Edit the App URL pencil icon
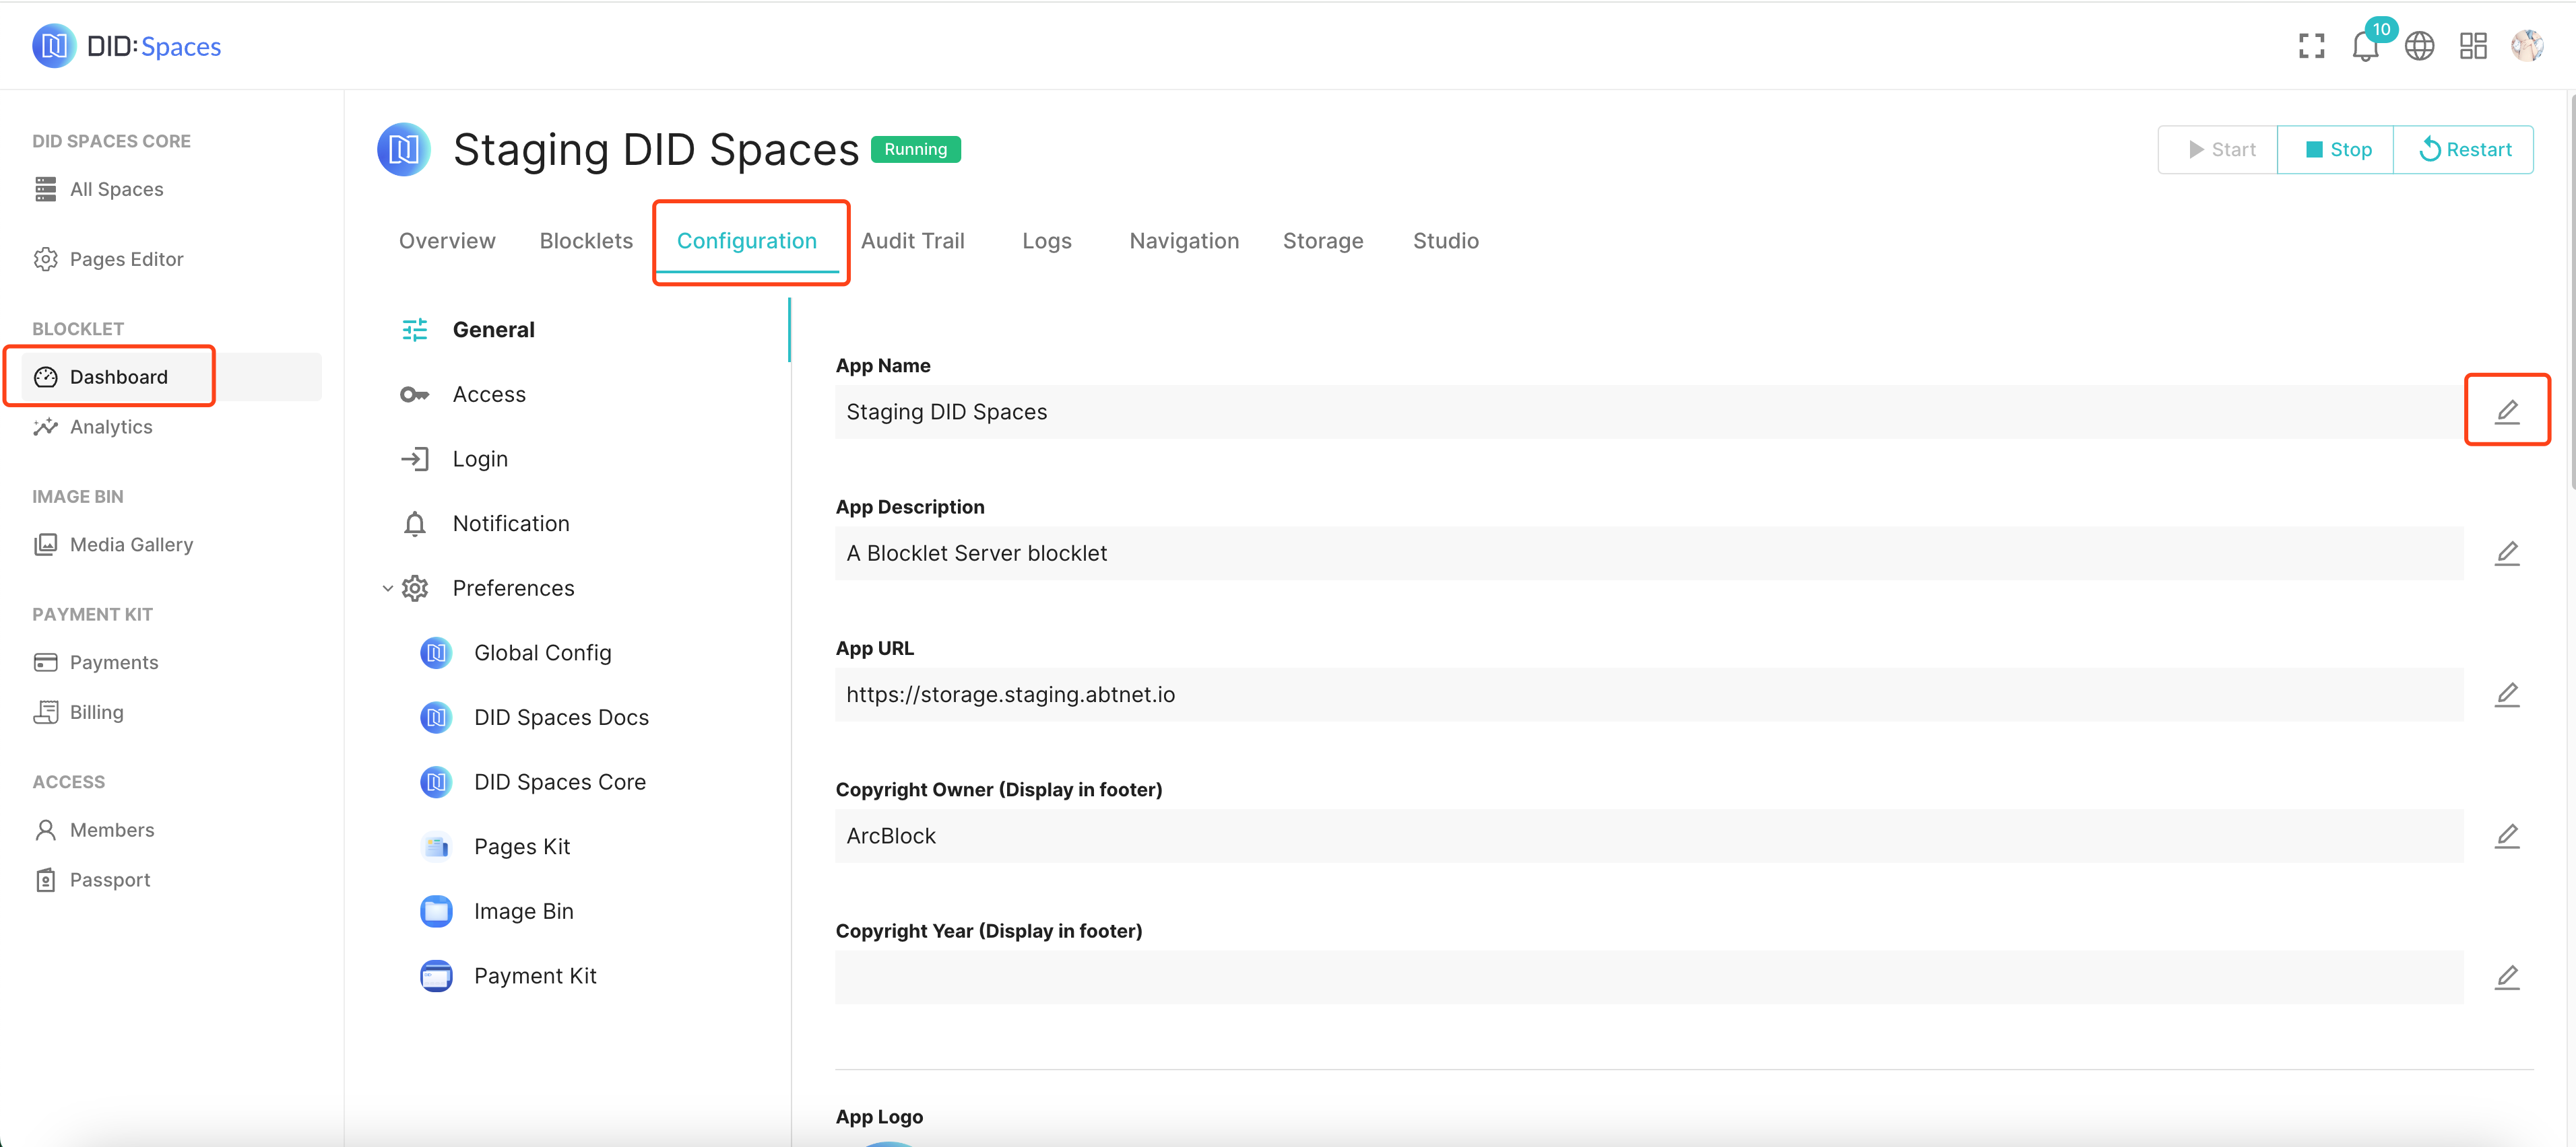2576x1147 pixels. click(x=2506, y=693)
